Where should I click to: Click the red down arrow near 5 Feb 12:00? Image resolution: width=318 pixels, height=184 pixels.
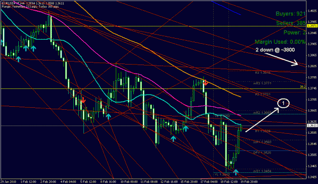tap(83, 100)
